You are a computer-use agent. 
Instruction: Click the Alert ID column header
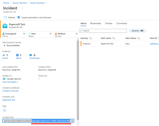click(153, 38)
